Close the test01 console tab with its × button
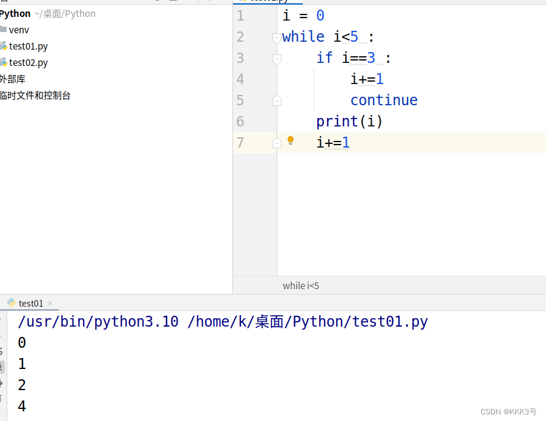 pos(50,302)
